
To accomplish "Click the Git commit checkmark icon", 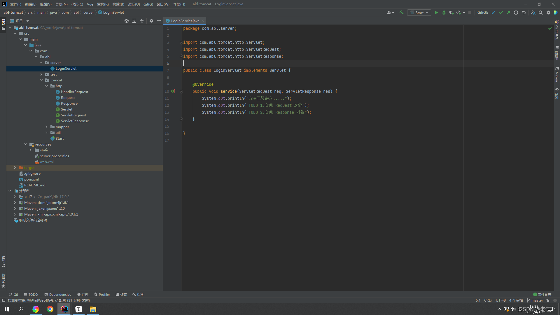I will point(501,13).
